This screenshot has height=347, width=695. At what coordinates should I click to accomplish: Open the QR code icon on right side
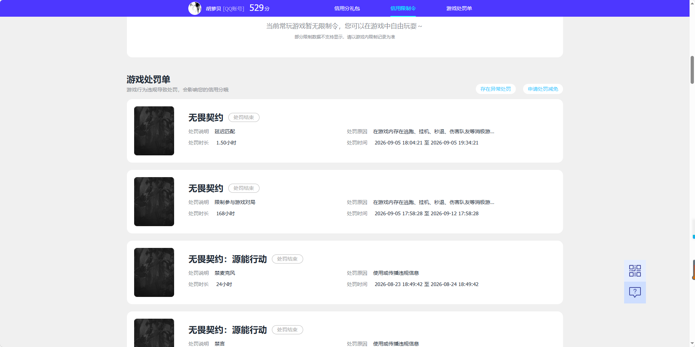tap(635, 271)
